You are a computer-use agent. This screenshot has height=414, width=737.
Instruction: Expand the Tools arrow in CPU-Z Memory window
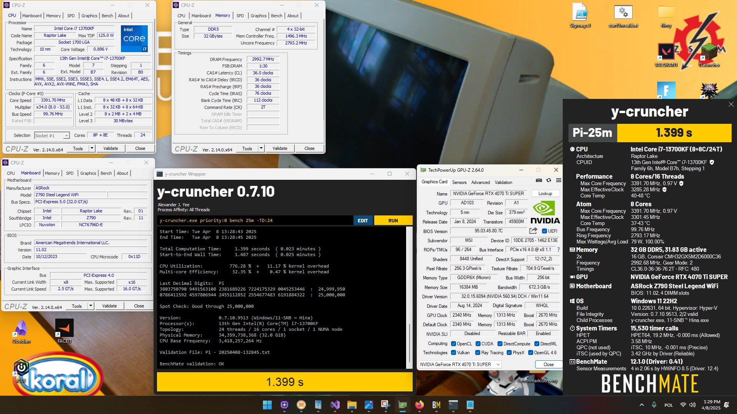click(261, 148)
